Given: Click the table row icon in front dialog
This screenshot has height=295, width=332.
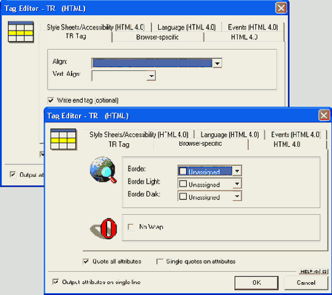Looking at the screenshot, I should click(x=63, y=139).
